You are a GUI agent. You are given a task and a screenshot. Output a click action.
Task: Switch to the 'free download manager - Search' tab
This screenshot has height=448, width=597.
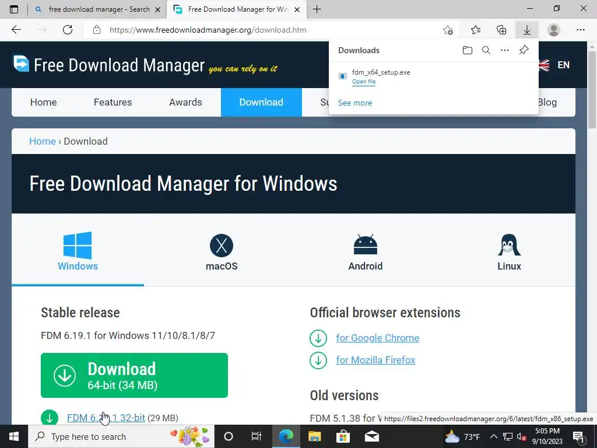tap(98, 9)
